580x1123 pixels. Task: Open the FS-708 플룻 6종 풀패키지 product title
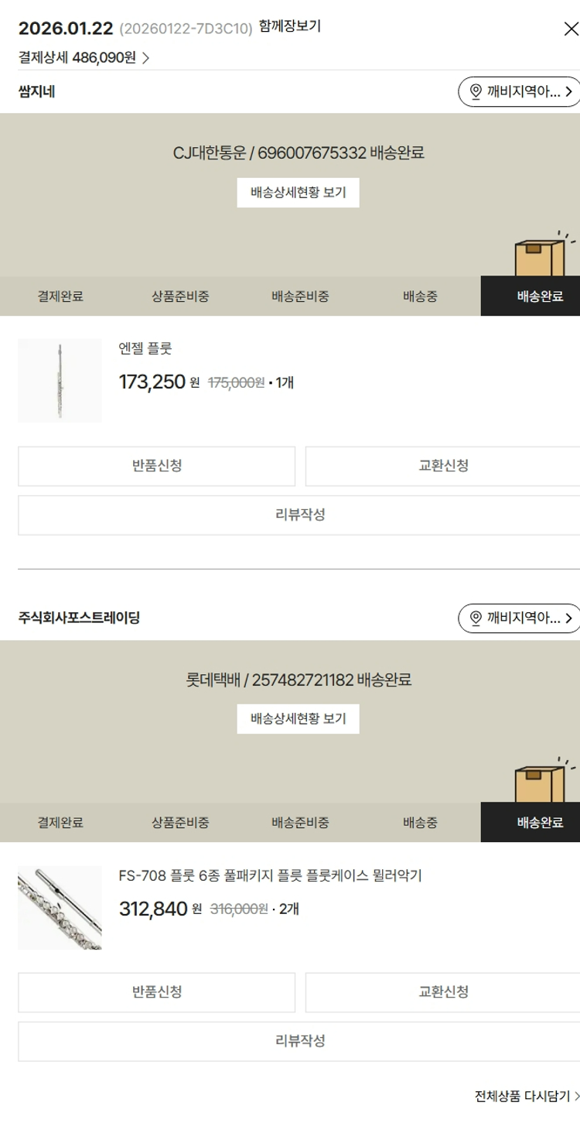270,875
